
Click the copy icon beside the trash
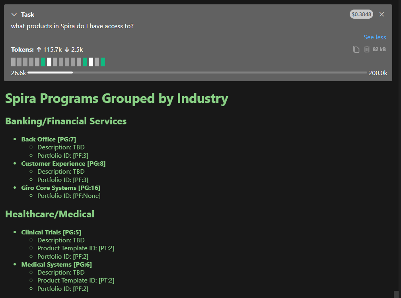(x=356, y=49)
